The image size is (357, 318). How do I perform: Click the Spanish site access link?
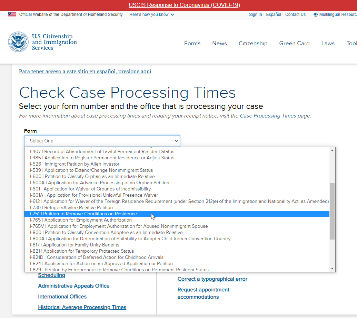tap(85, 72)
